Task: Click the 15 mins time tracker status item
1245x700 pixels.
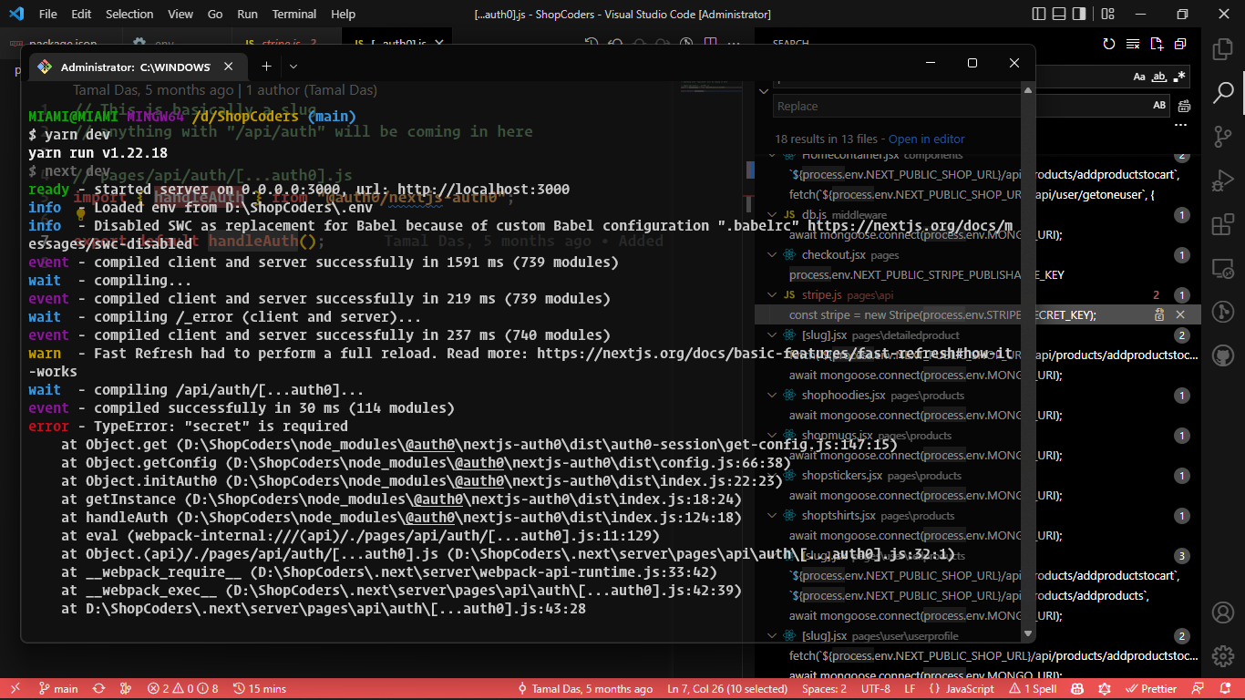Action: click(260, 689)
